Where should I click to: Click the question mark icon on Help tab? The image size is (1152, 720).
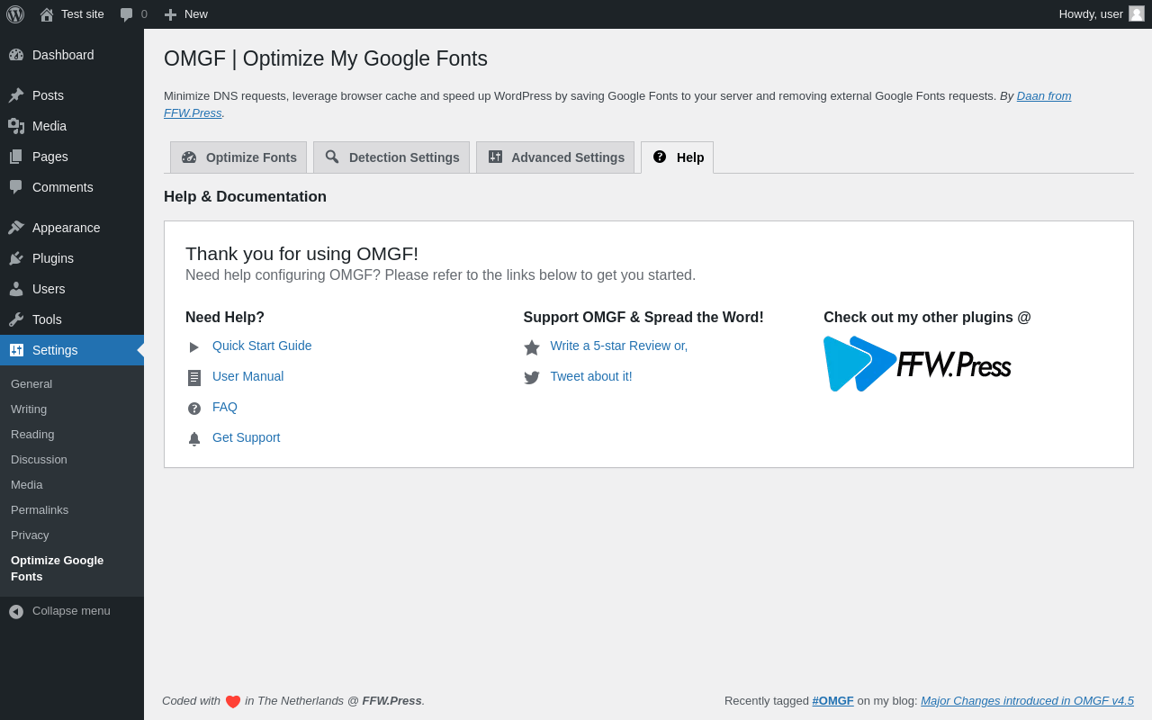[x=660, y=157]
